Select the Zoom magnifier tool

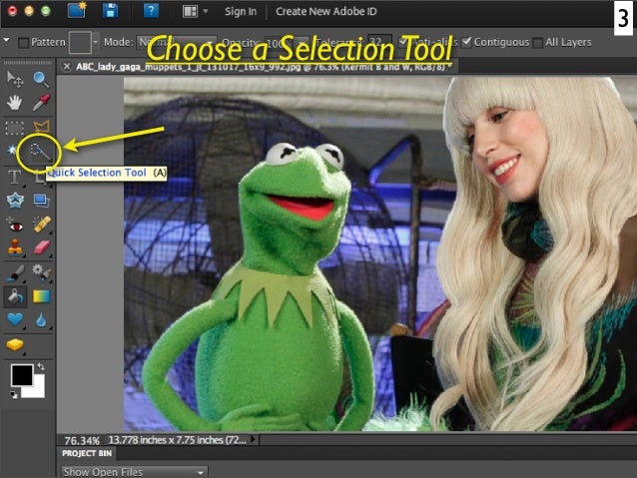[x=41, y=79]
